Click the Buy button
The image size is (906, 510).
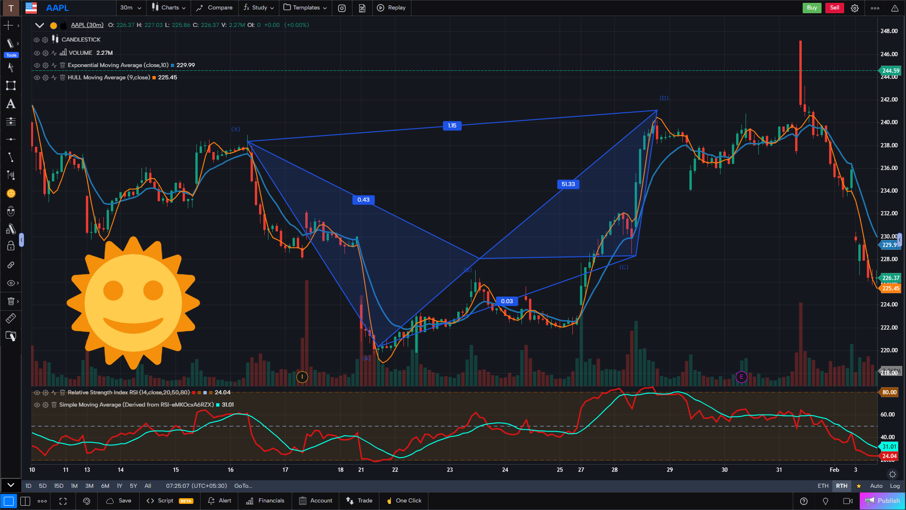point(812,8)
